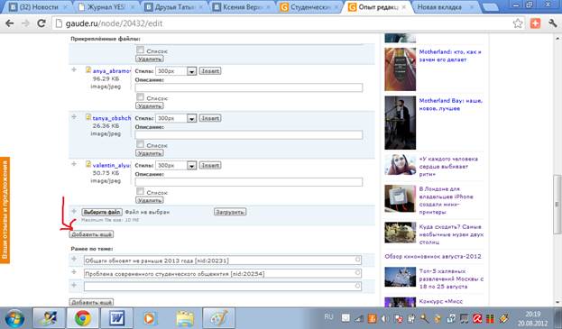Switch to the Друзья Татьяны tab

point(174,7)
